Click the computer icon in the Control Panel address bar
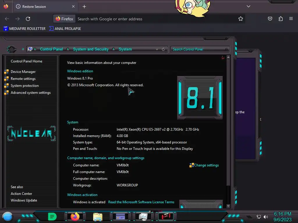 [30, 49]
